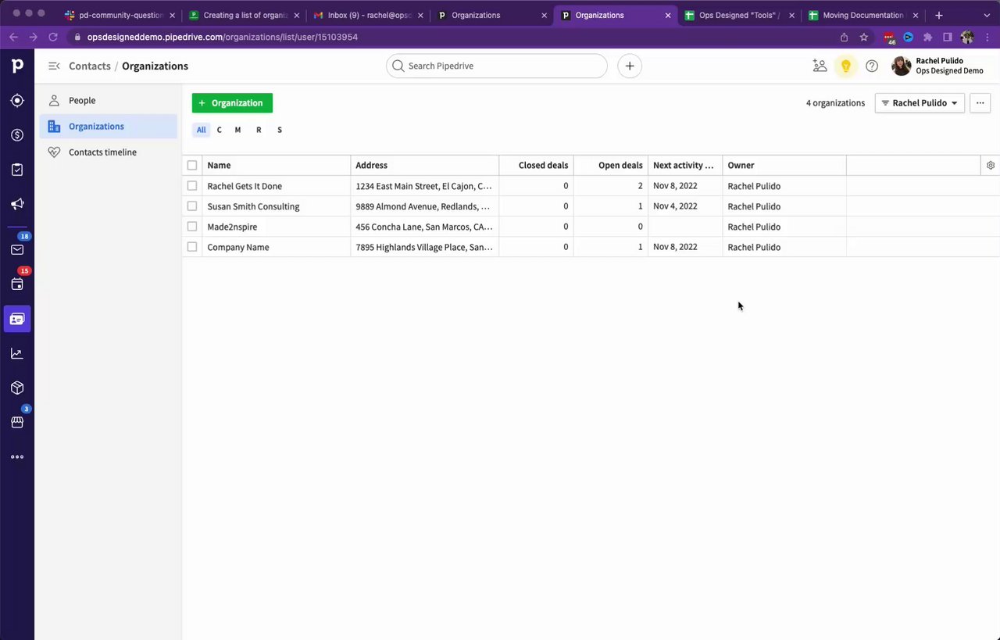Switch to Ops Designed Tools tab

738,15
